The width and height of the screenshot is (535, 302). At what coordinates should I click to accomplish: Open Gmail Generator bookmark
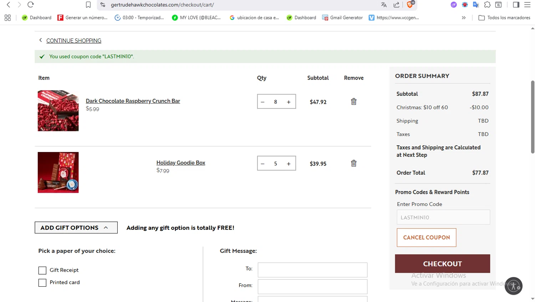(342, 17)
